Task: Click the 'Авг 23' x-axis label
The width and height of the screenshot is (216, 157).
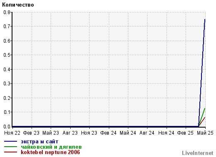Action: coord(70,133)
